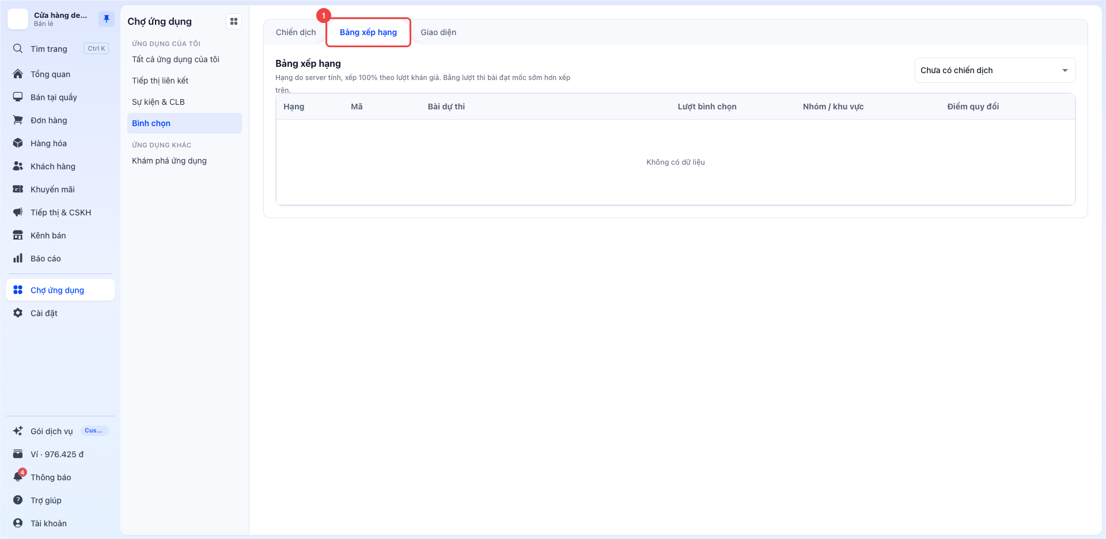The image size is (1106, 539).
Task: Click the megaphone icon for Tiếp thị & CSKH
Action: [x=18, y=212]
